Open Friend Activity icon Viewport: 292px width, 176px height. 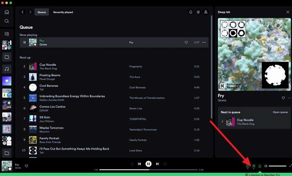(x=198, y=12)
